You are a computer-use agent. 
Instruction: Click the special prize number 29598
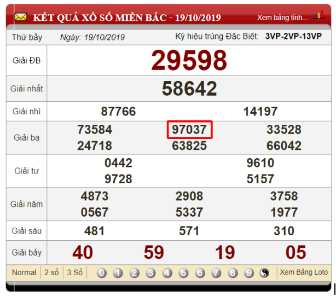point(189,60)
